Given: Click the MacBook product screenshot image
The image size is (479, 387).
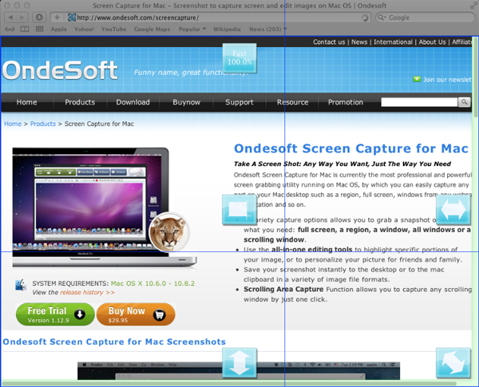Looking at the screenshot, I should point(105,207).
